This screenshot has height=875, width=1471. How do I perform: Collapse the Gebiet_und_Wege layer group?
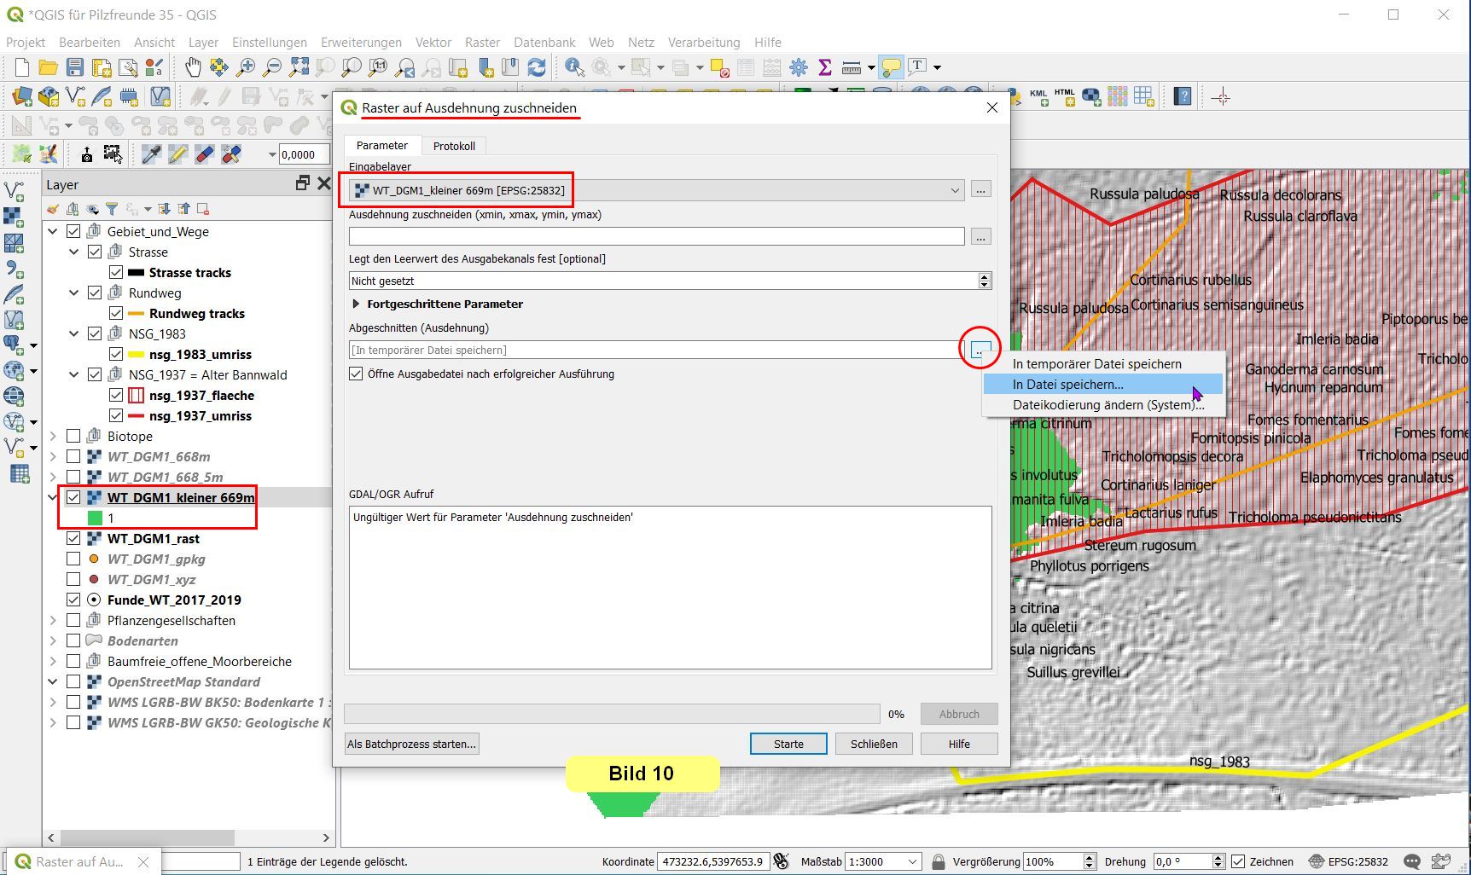(x=53, y=231)
